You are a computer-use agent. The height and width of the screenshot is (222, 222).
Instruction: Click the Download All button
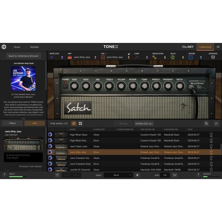pos(144,124)
